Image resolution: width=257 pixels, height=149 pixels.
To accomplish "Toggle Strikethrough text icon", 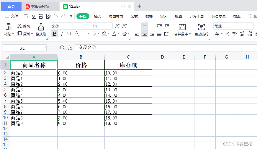I will (76, 34).
